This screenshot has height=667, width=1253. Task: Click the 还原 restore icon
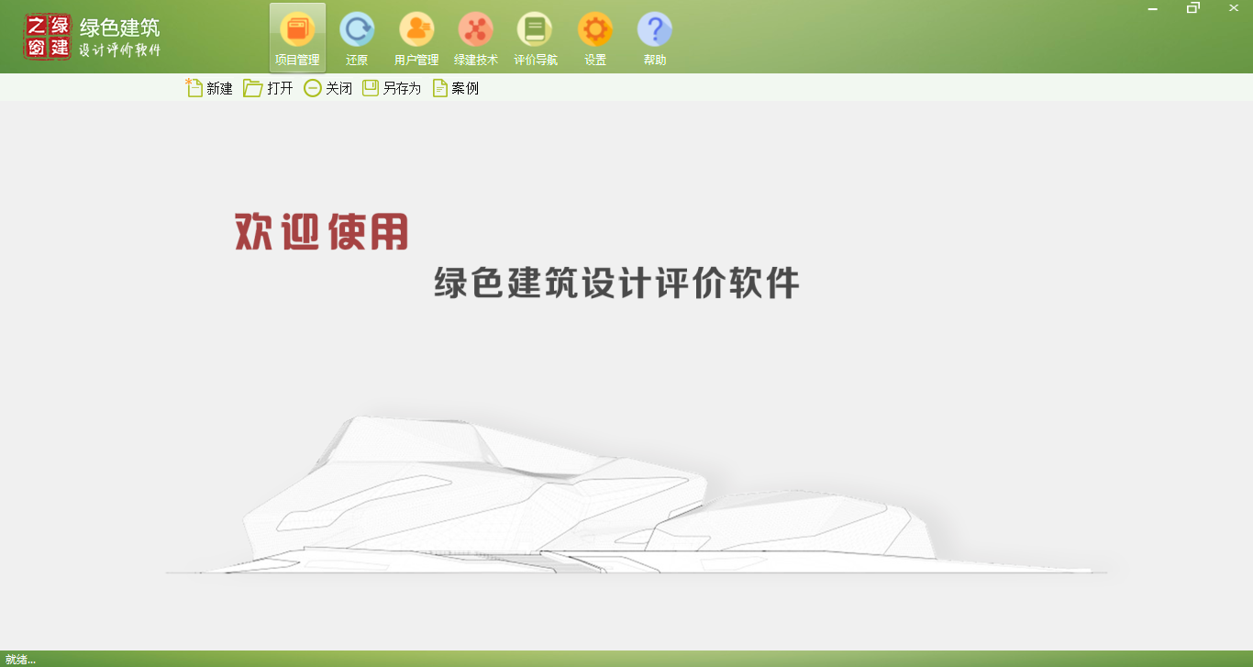click(357, 30)
